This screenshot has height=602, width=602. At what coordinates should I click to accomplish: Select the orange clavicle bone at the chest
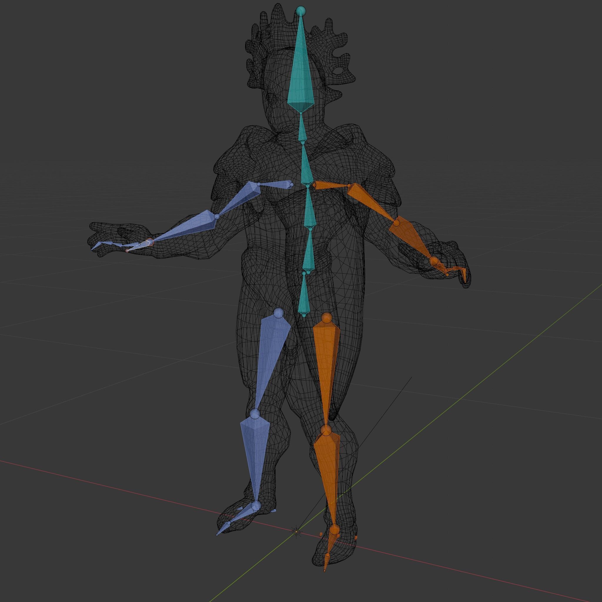tap(331, 186)
